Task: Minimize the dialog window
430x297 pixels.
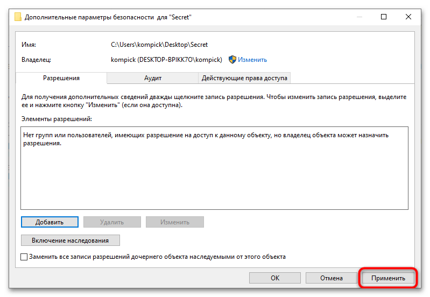Action: [359, 17]
